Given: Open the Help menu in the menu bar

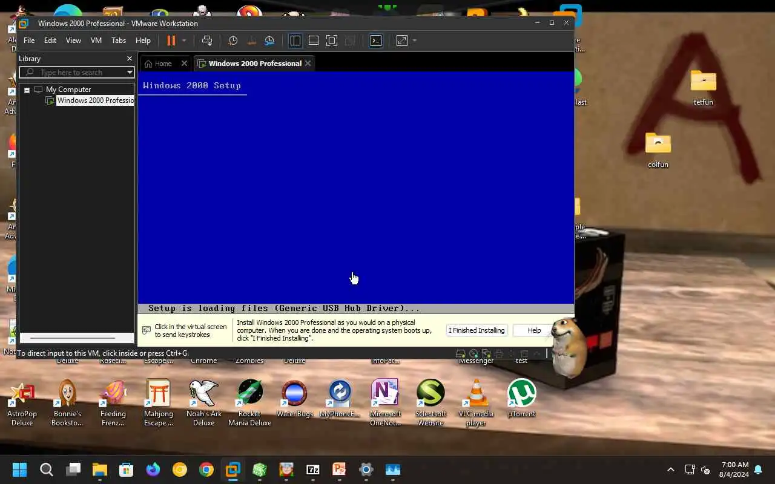Looking at the screenshot, I should (x=143, y=41).
